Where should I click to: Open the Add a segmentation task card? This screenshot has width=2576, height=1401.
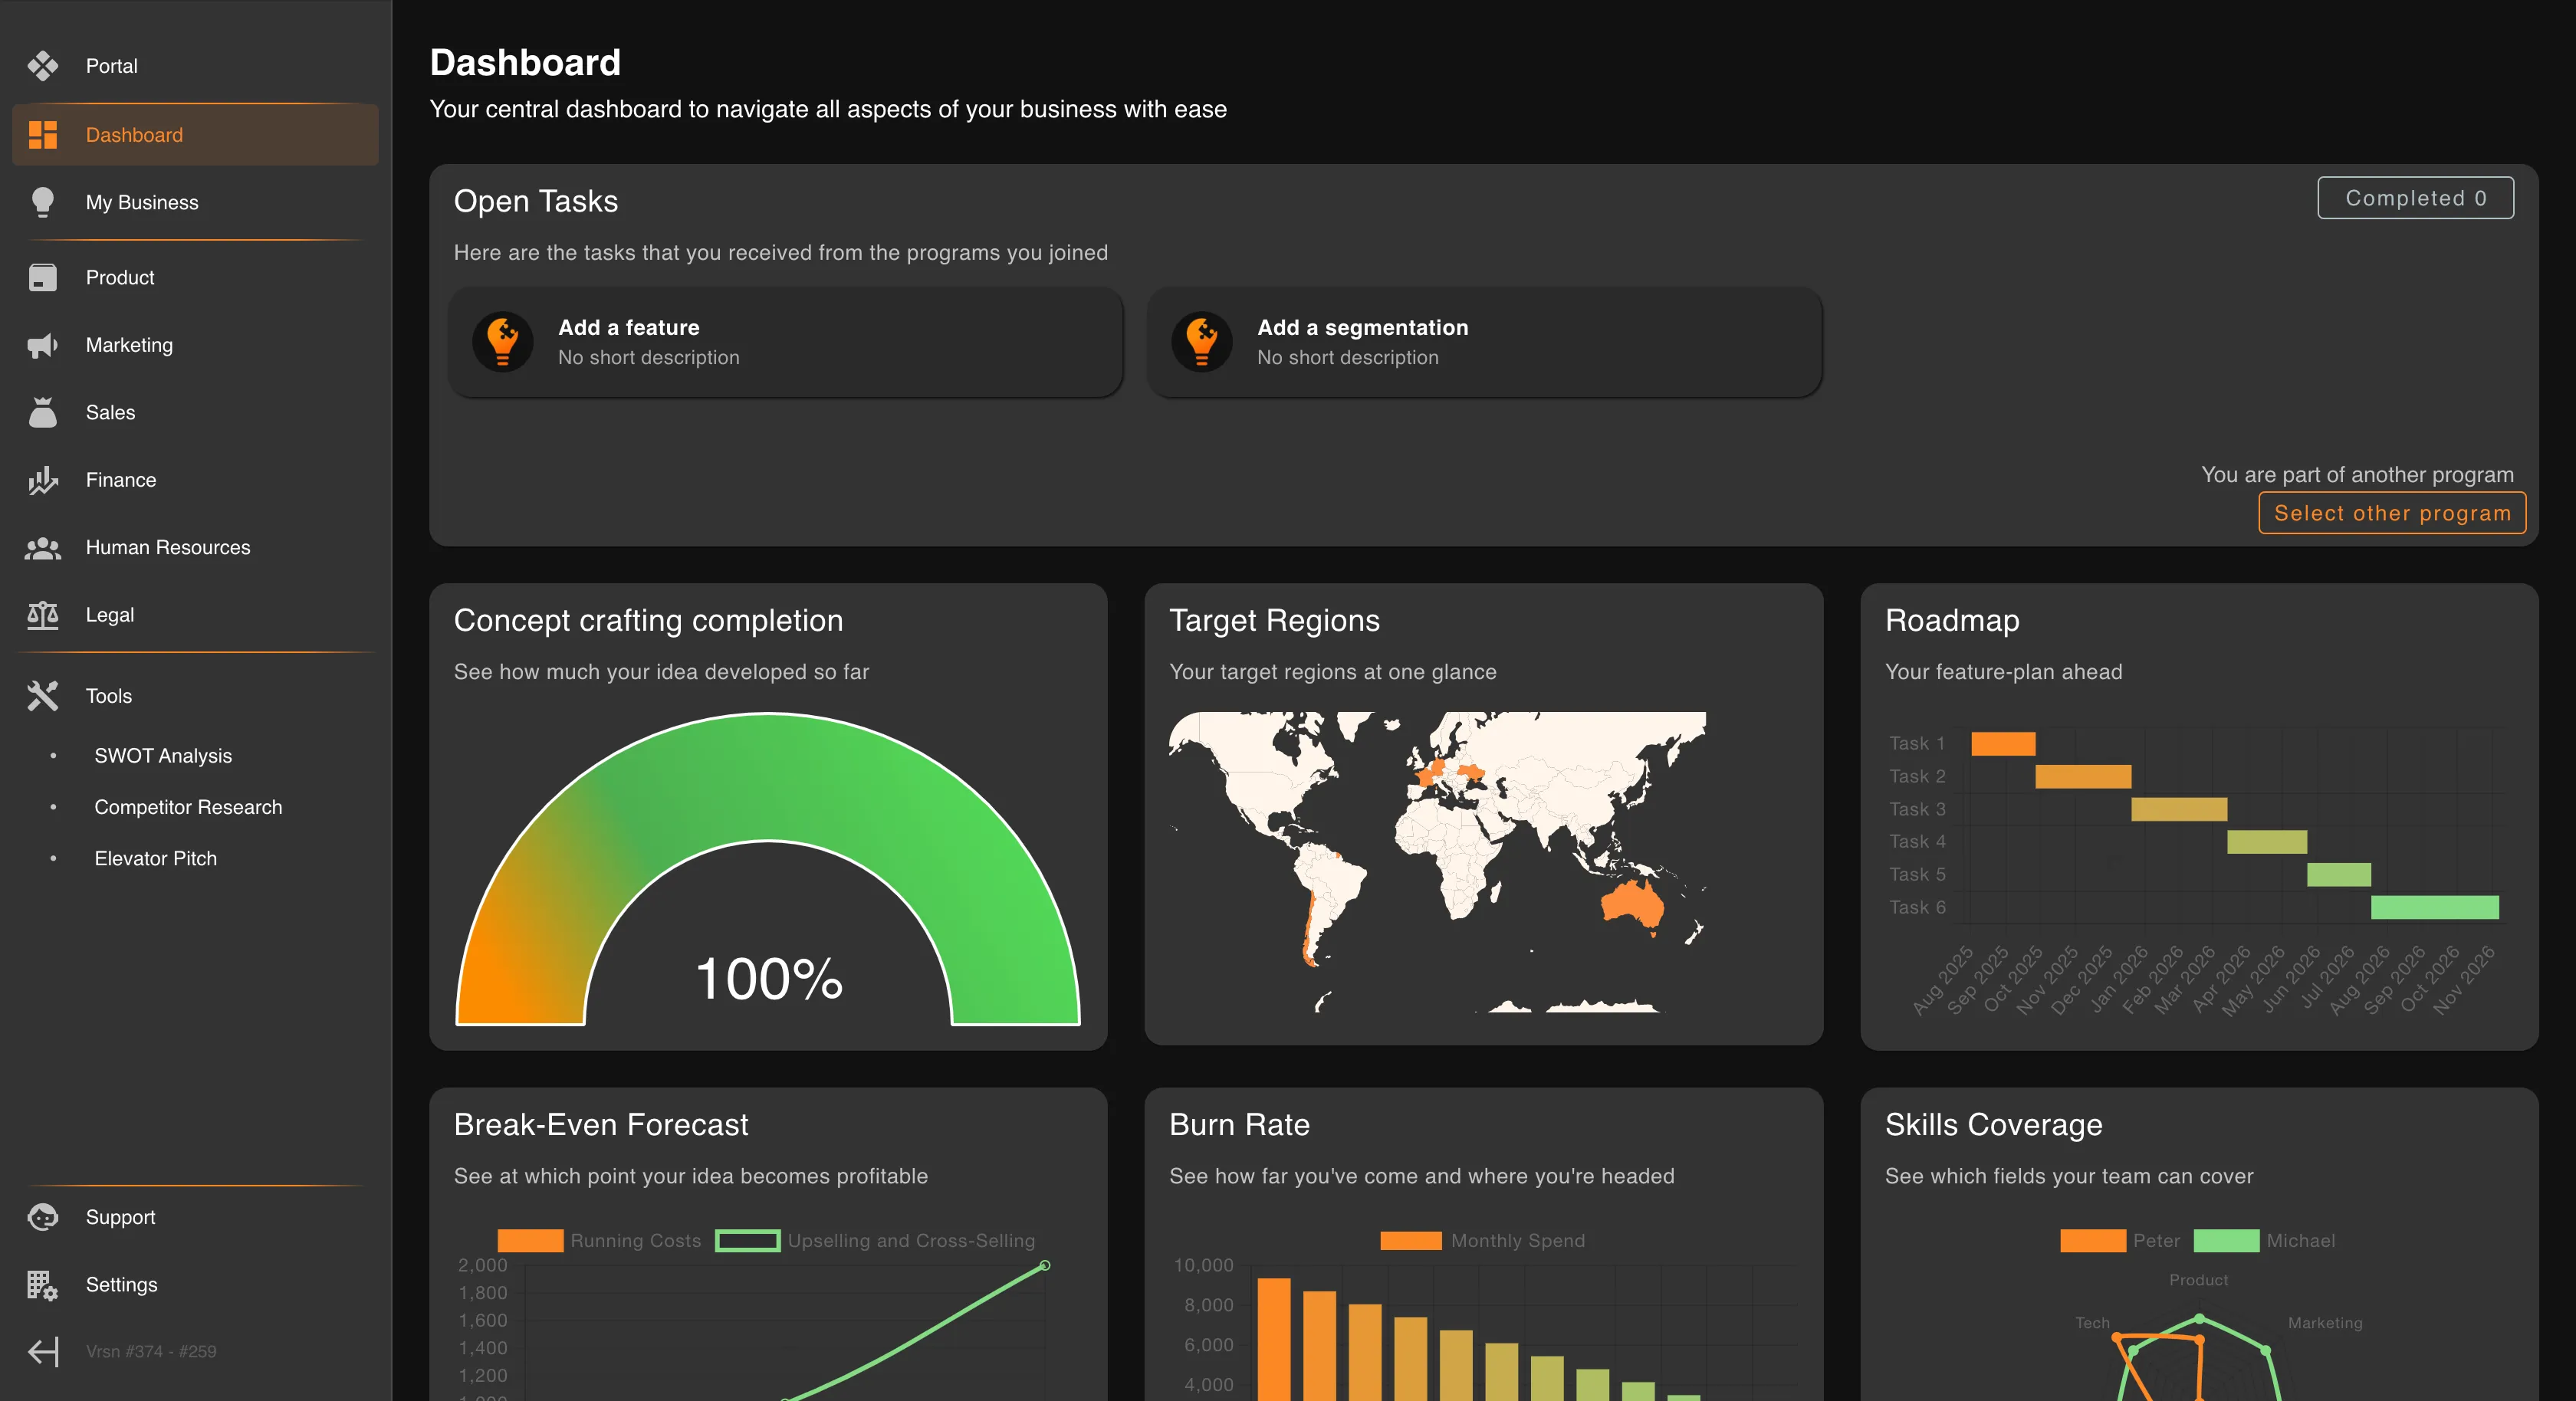(x=1485, y=342)
